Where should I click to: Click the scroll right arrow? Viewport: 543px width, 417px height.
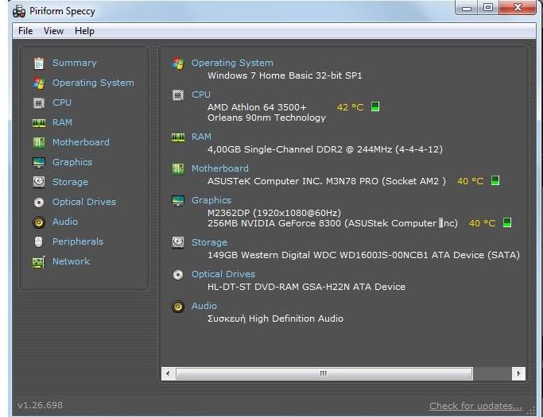pos(518,374)
